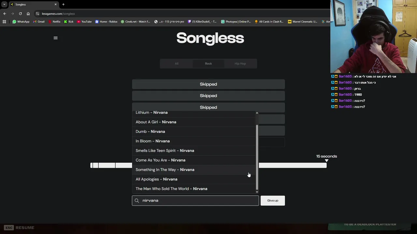417x234 pixels.
Task: View site information icon in address bar
Action: [x=37, y=14]
